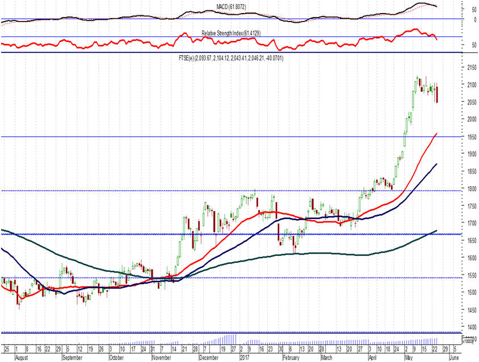Image resolution: width=479 pixels, height=362 pixels.
Task: Select the date label 14 in November
Action: [174, 349]
